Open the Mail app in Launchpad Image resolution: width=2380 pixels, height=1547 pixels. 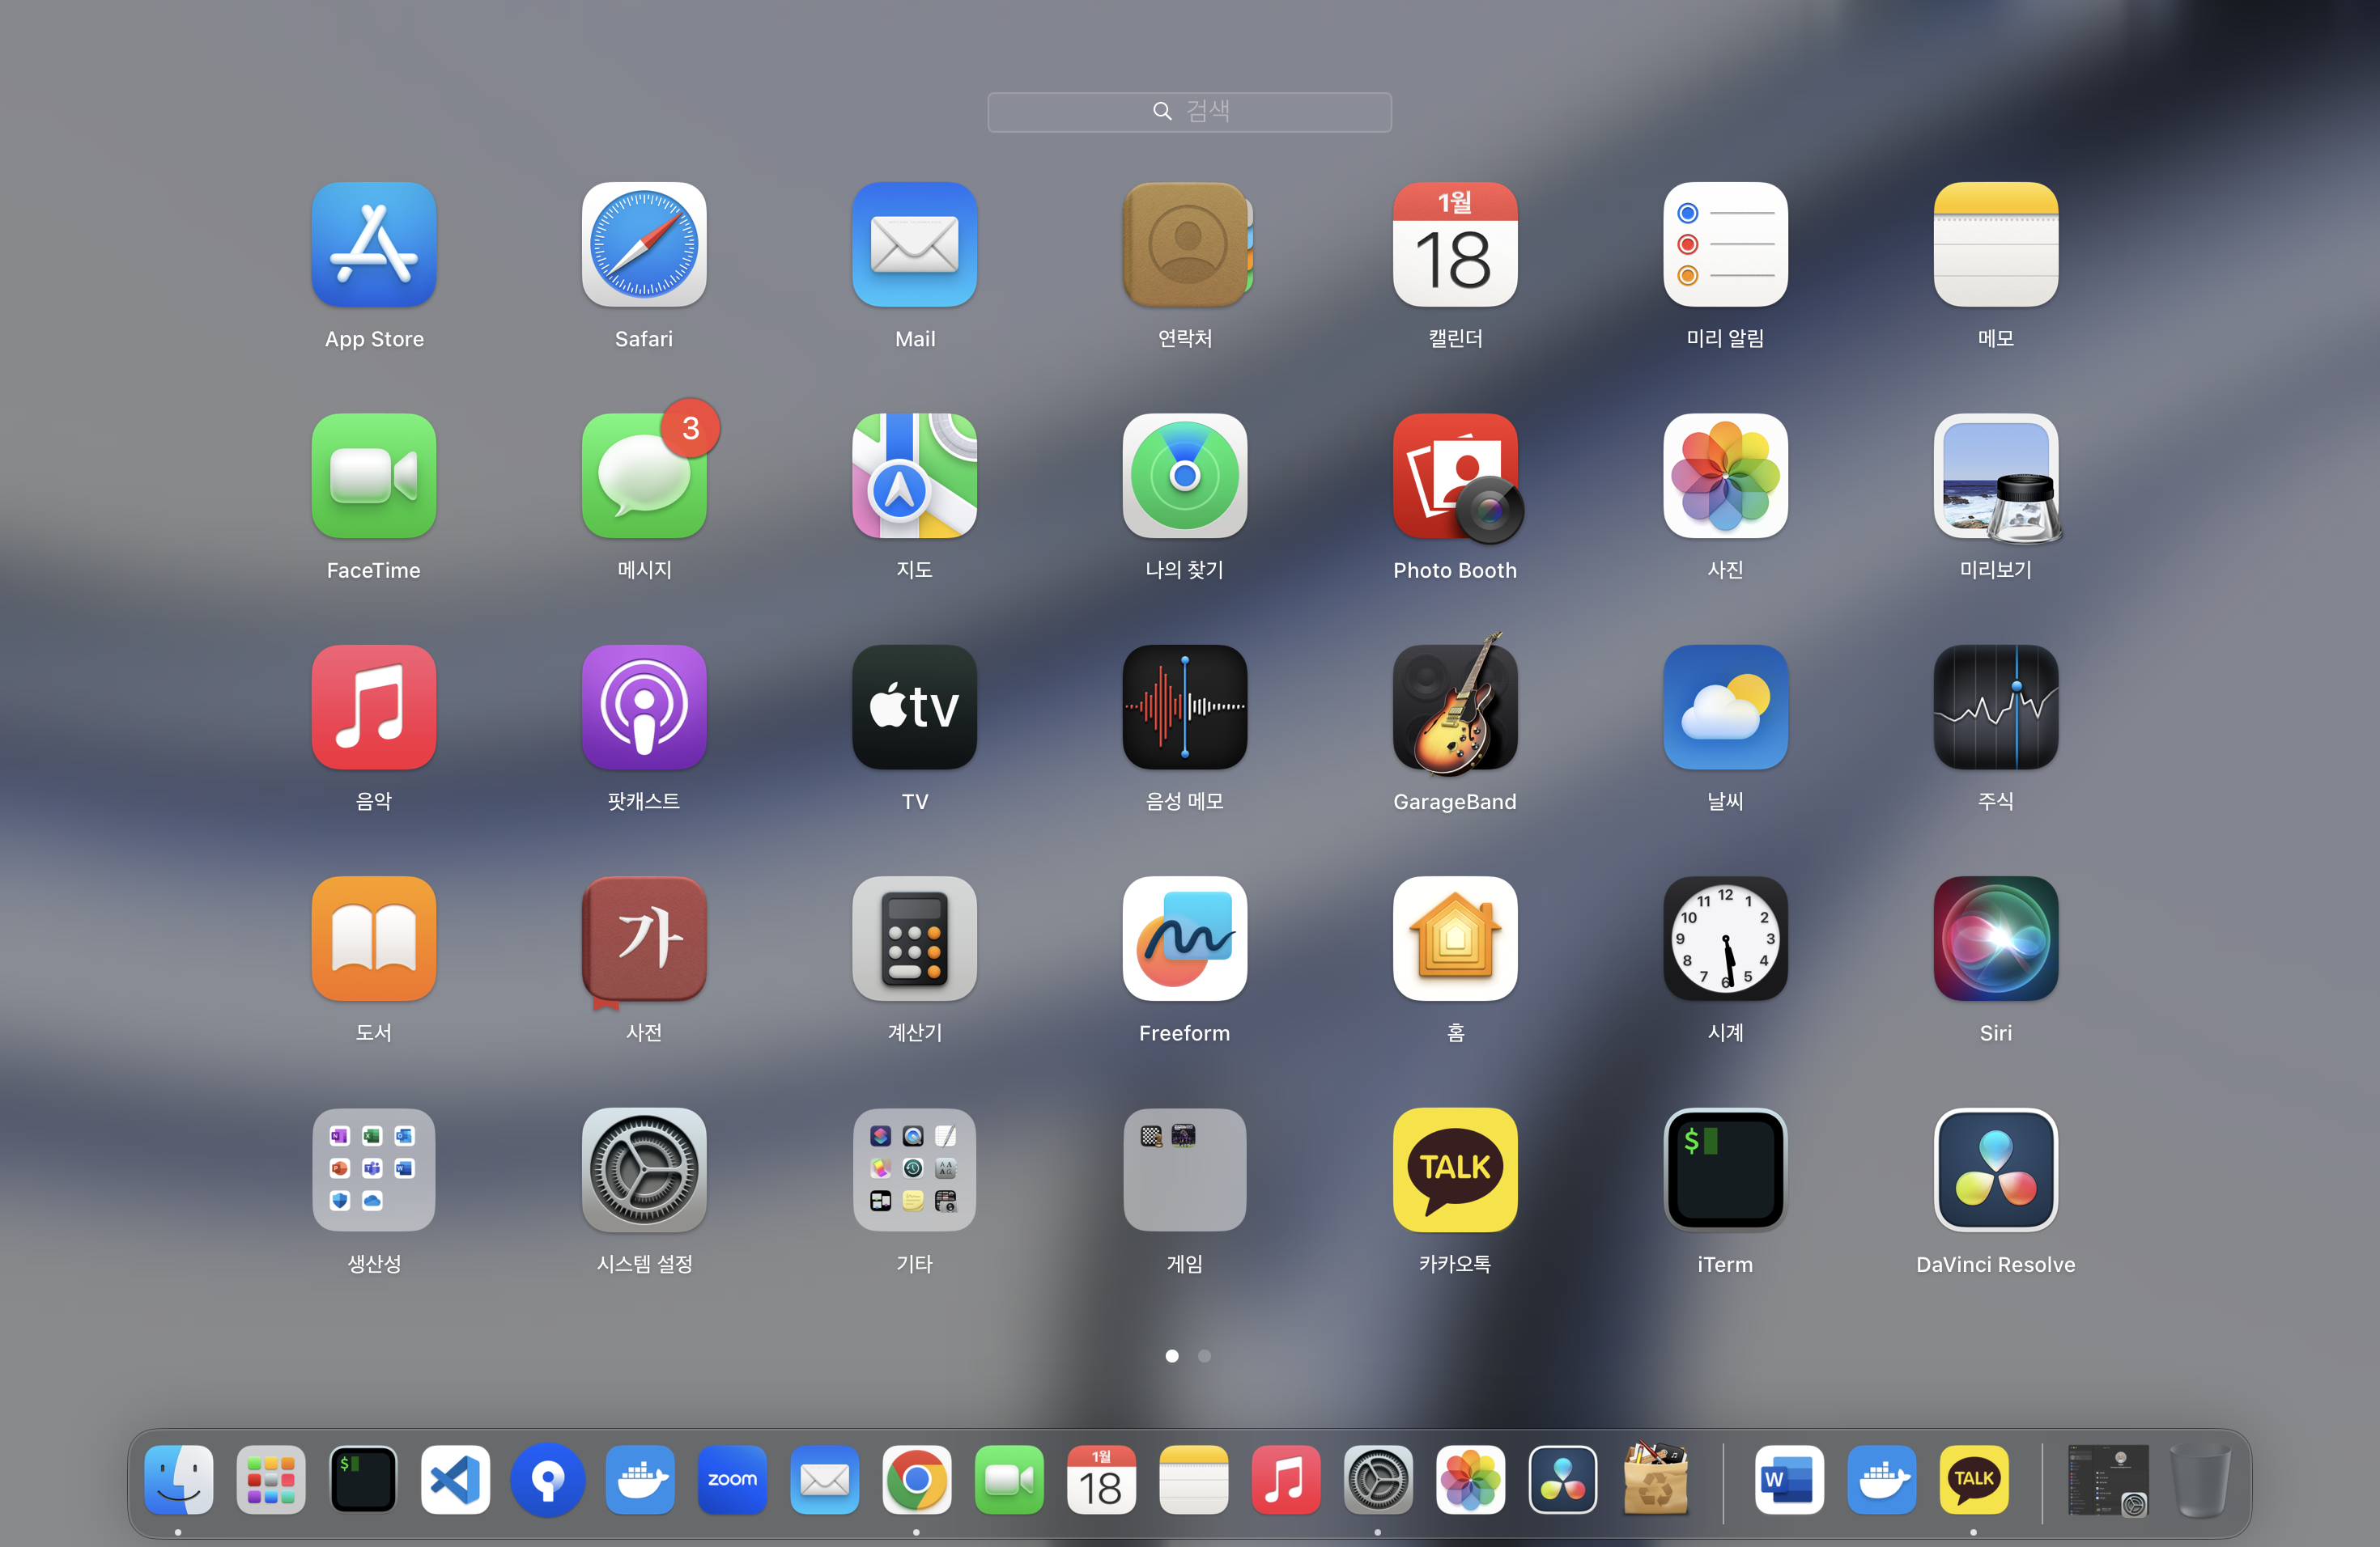tap(914, 244)
